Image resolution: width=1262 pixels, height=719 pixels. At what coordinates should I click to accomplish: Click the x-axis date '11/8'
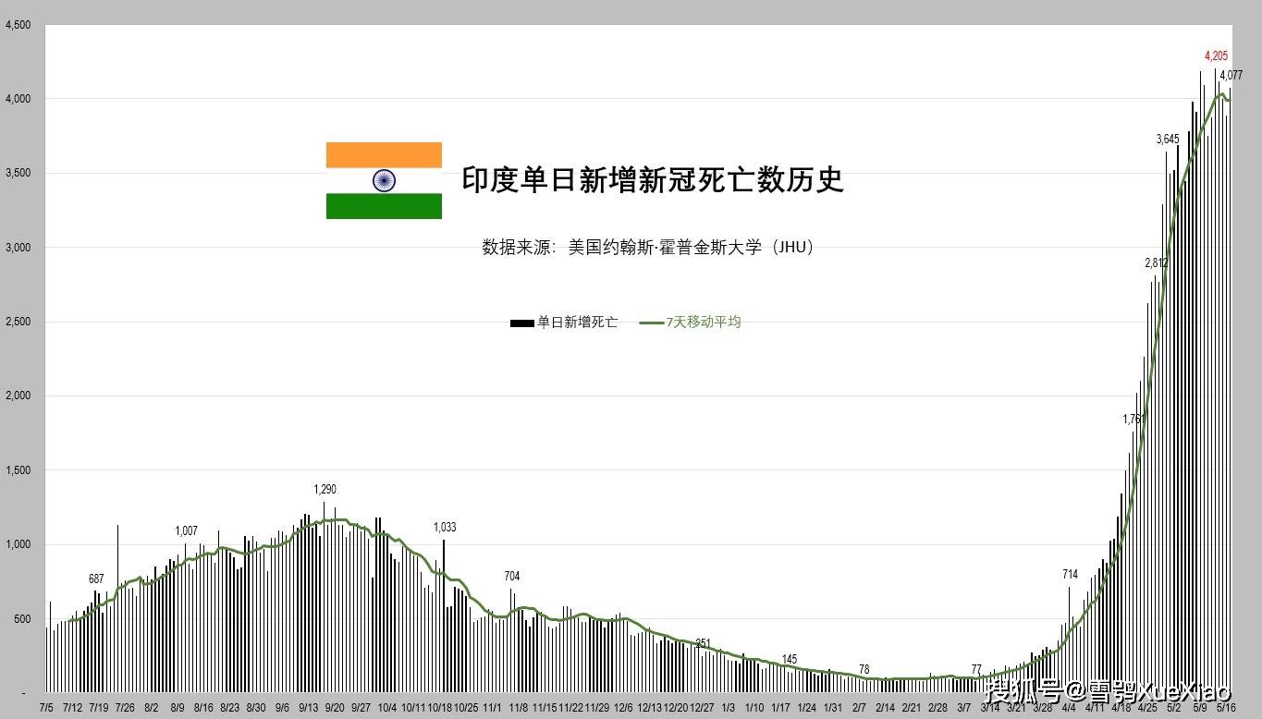[519, 708]
